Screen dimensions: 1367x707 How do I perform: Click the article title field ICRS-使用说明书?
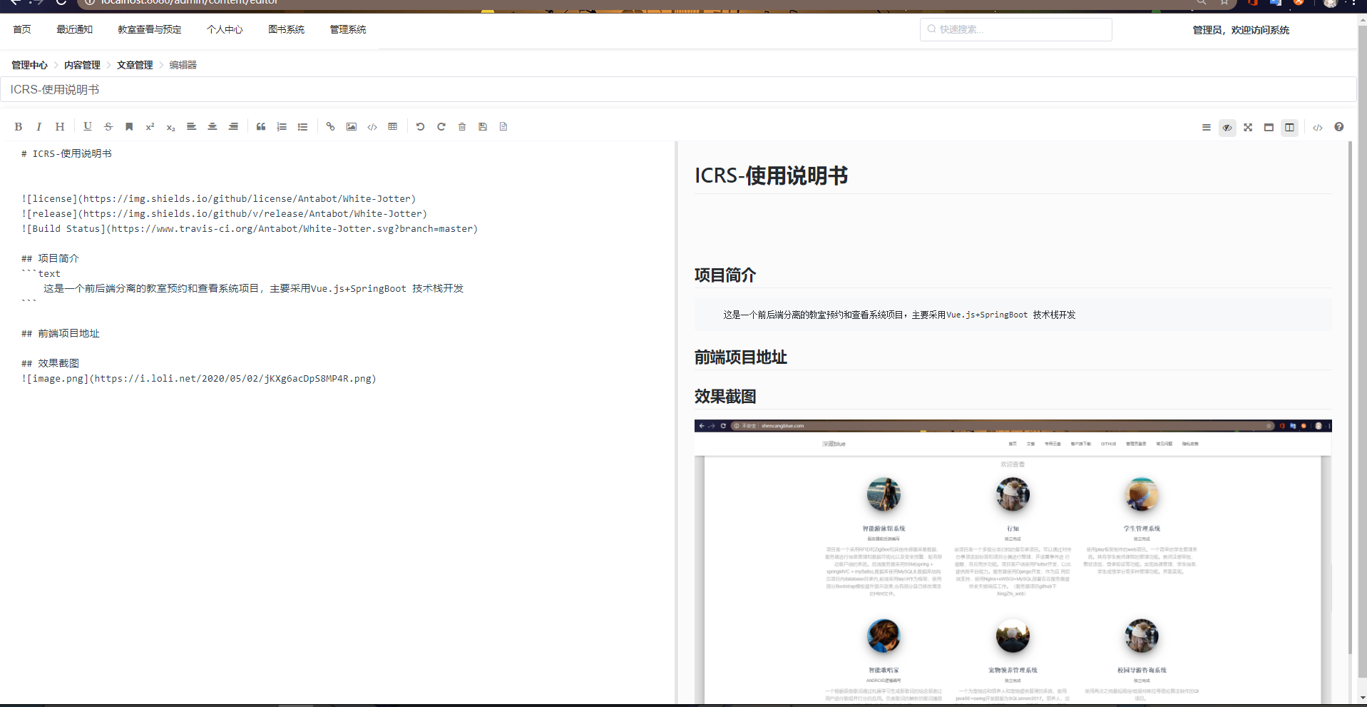[677, 89]
